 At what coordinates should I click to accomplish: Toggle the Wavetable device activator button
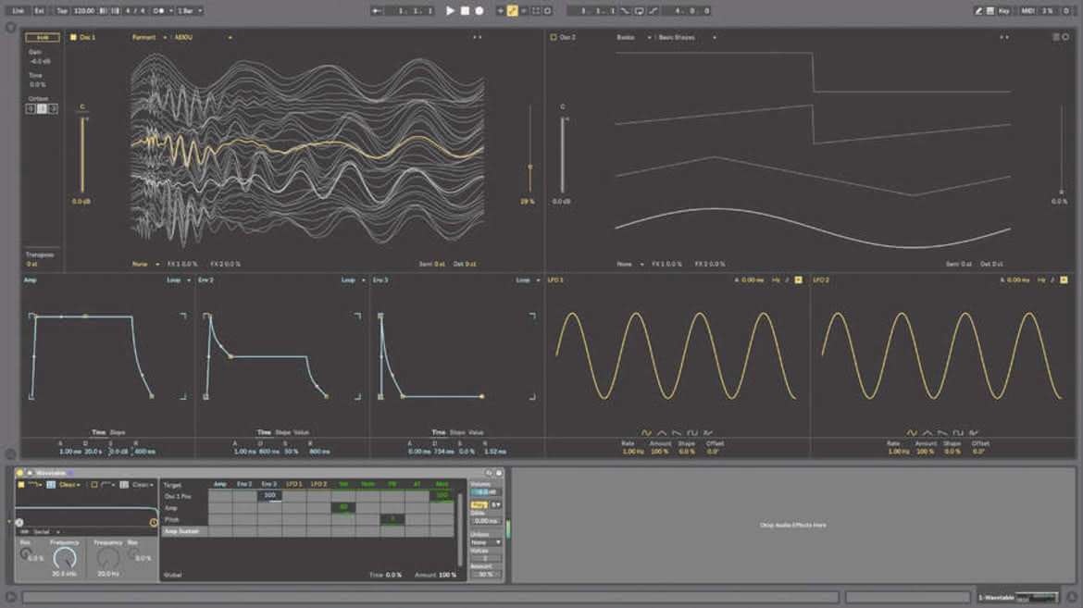20,473
